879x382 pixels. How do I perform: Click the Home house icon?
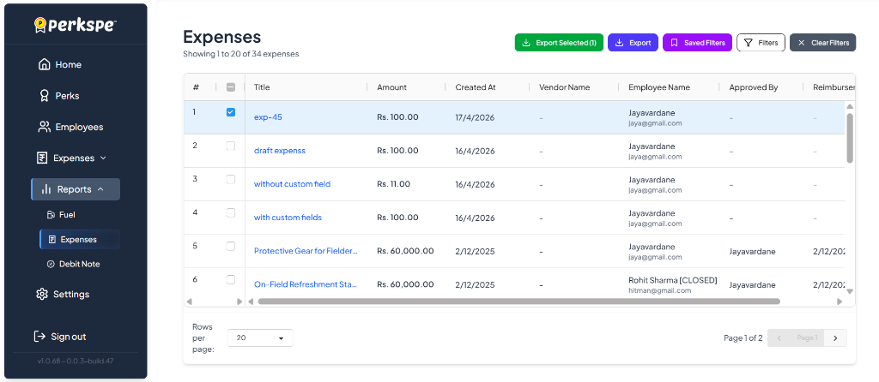click(x=44, y=64)
